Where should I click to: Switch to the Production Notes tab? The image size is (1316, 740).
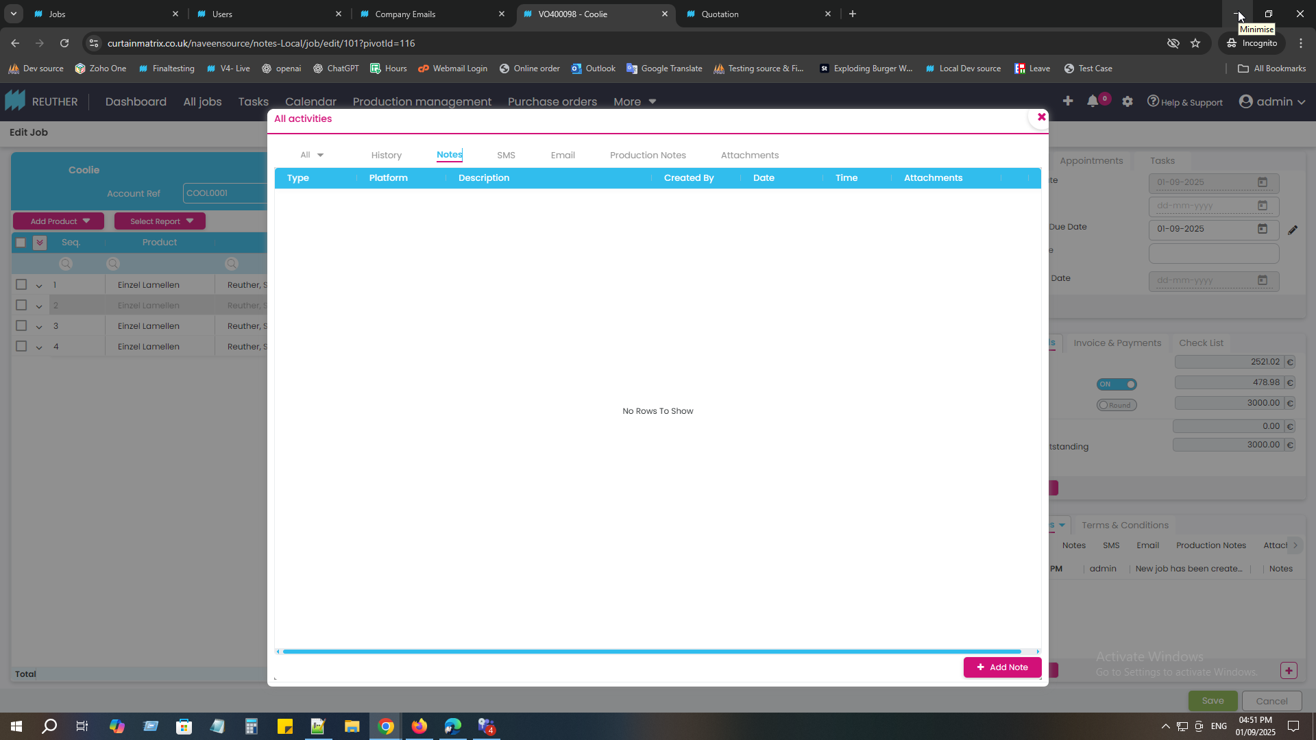(648, 155)
